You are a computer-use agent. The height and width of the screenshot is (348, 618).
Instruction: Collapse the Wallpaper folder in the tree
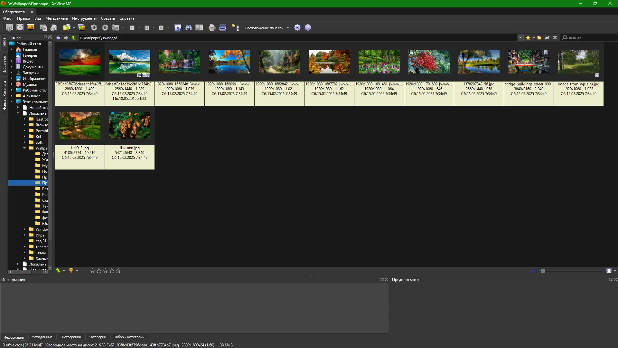point(24,148)
